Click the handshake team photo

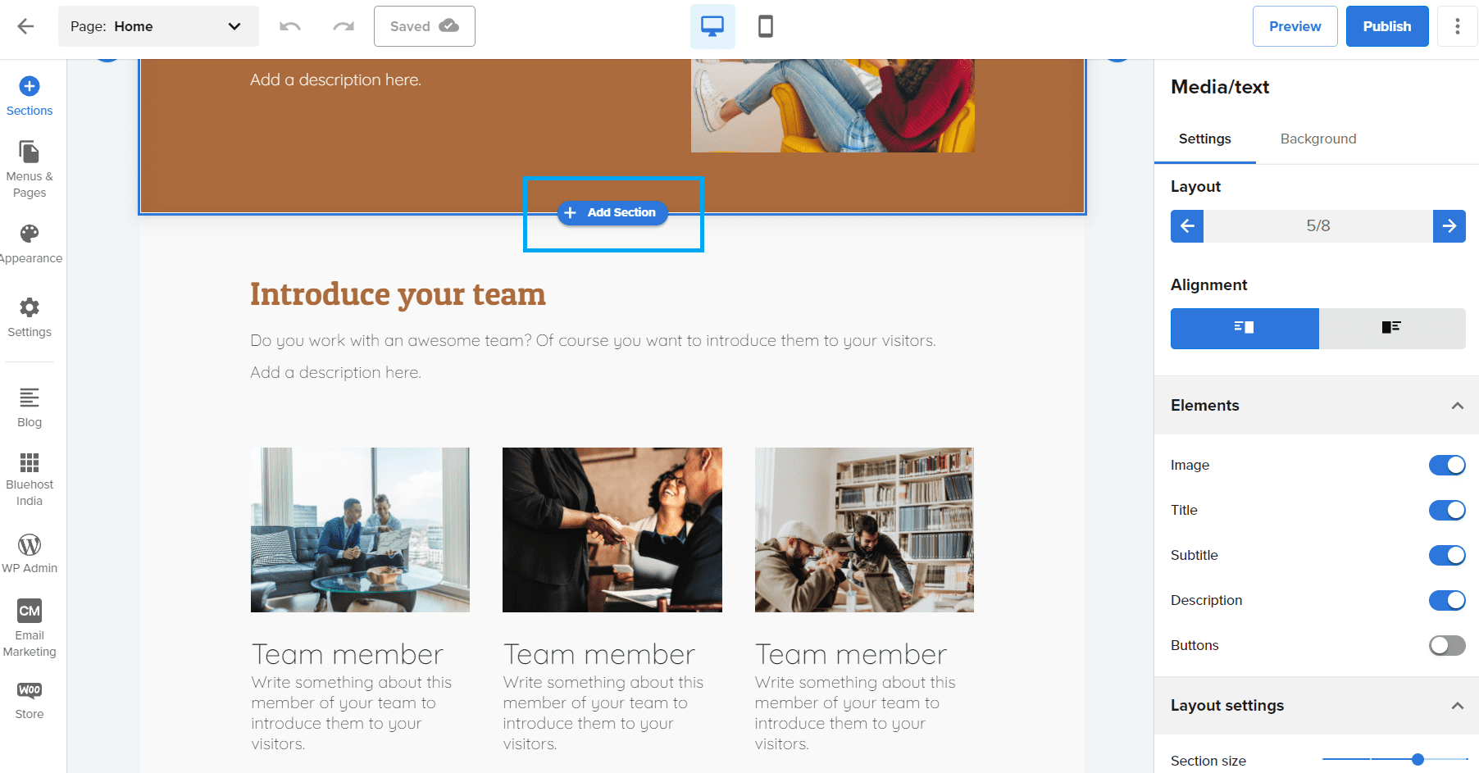612,530
